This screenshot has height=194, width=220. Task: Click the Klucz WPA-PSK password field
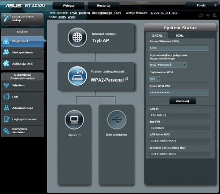click(179, 93)
